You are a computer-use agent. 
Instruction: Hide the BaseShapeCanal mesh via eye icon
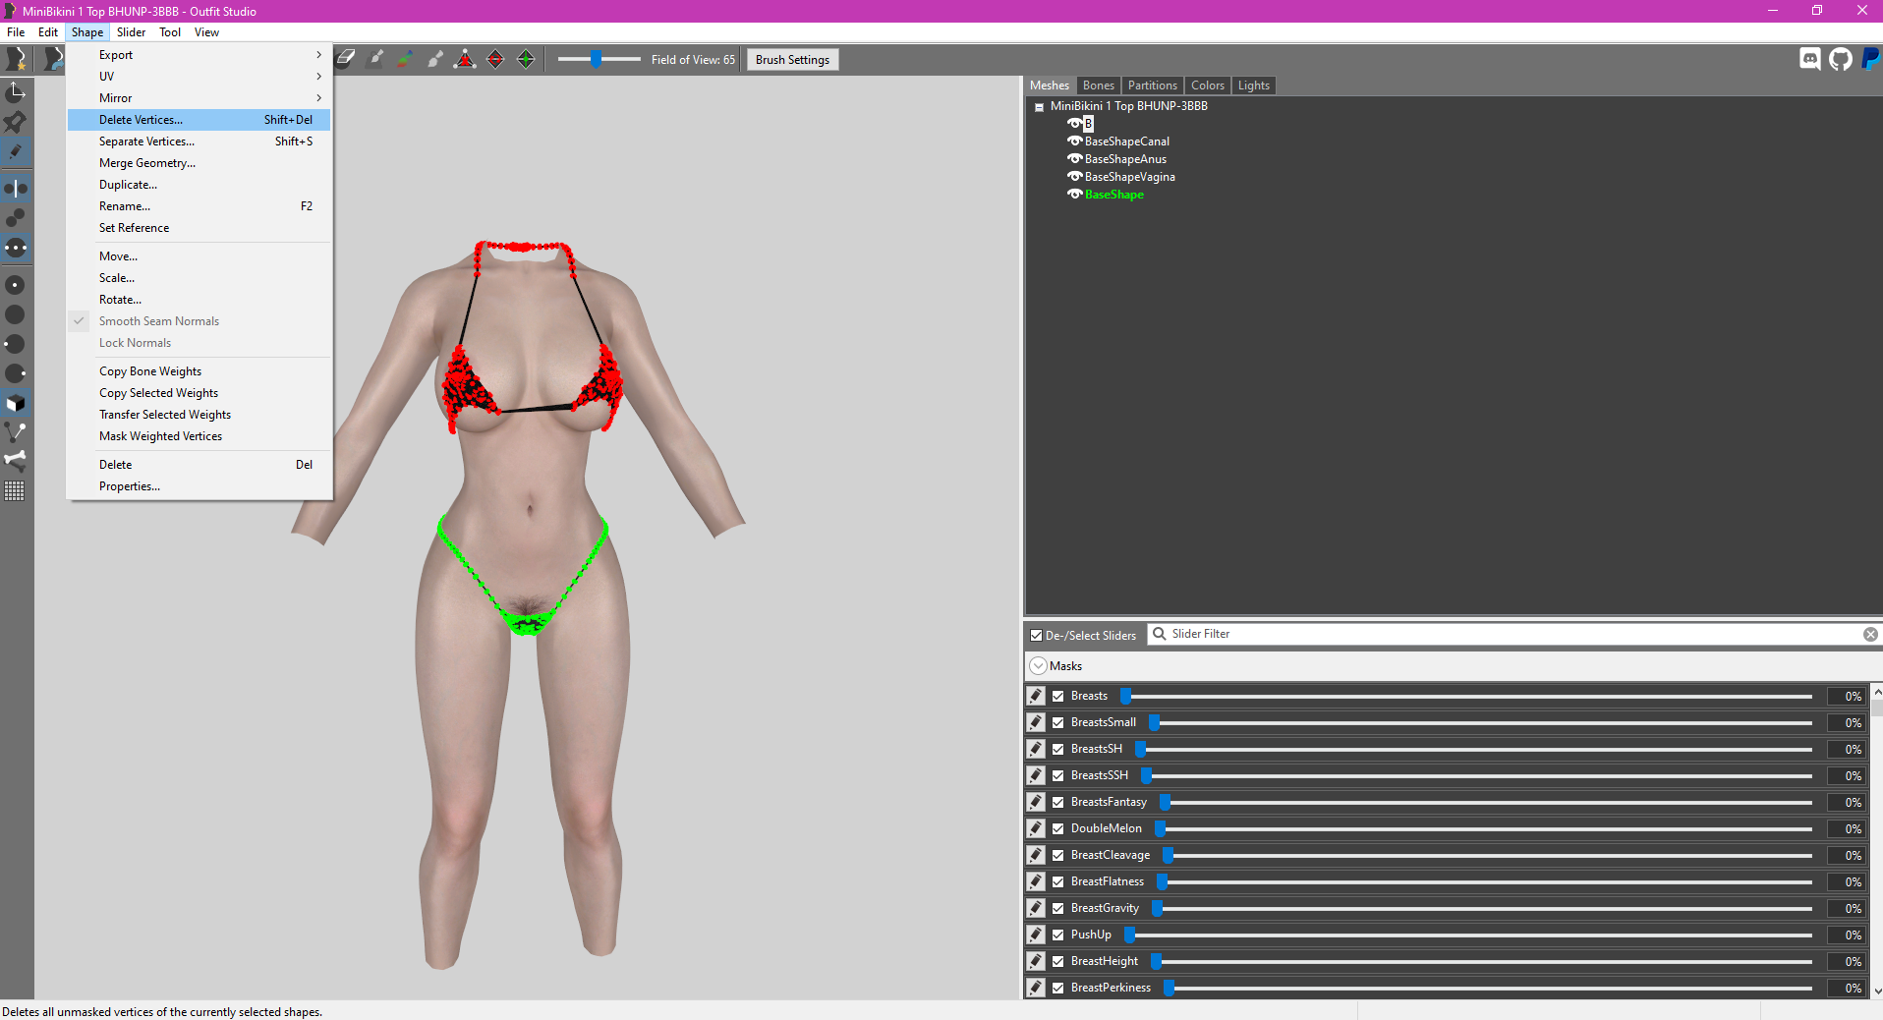1075,141
